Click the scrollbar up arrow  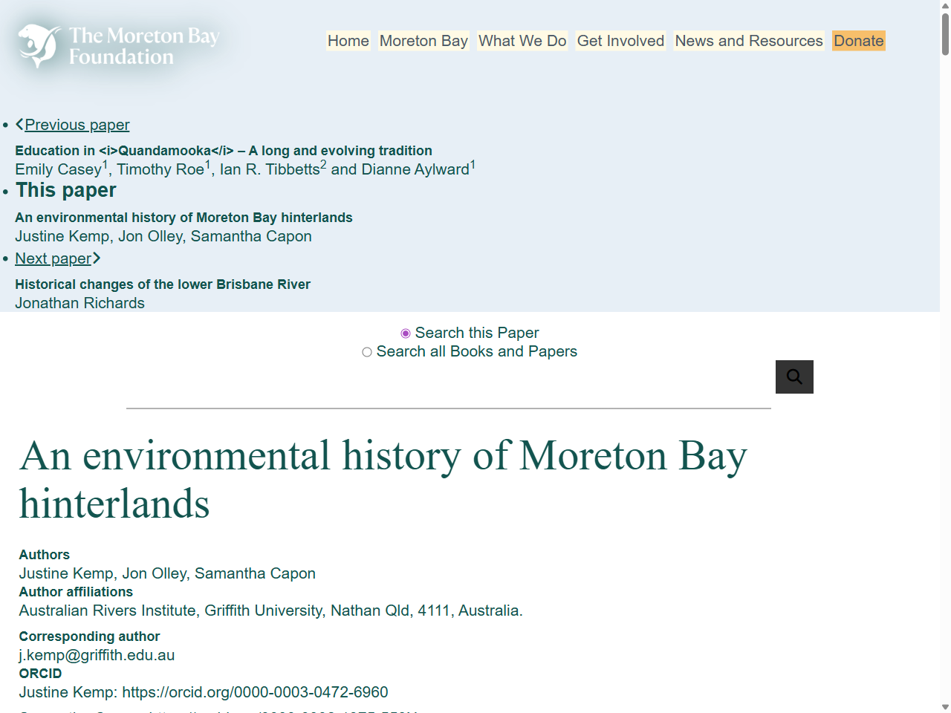click(945, 5)
